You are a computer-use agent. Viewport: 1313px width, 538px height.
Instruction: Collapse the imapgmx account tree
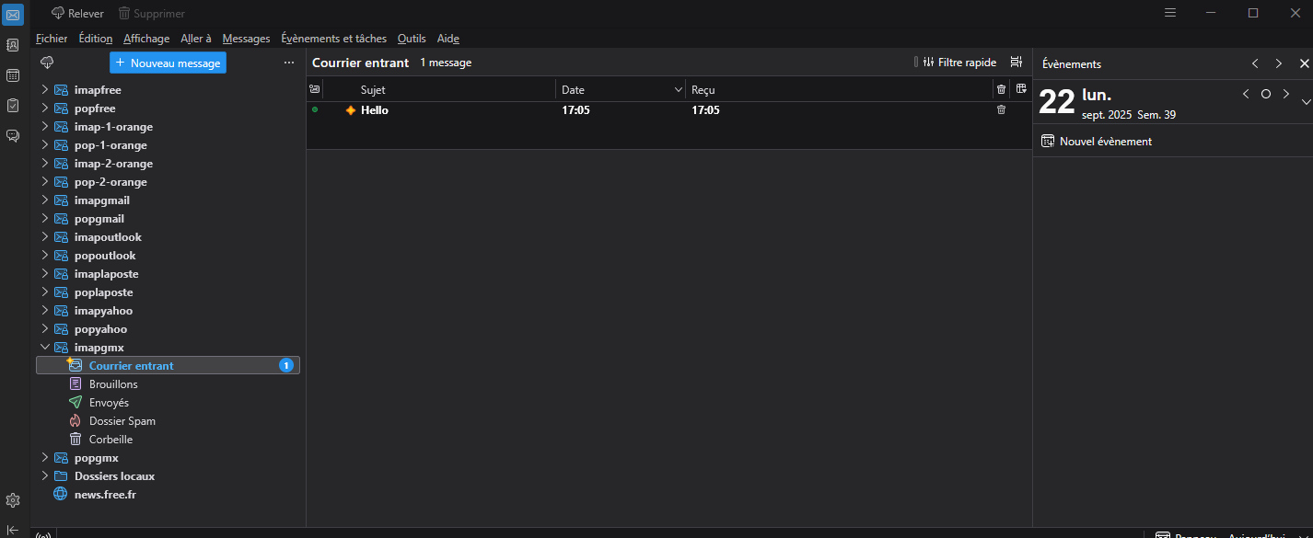pos(44,348)
